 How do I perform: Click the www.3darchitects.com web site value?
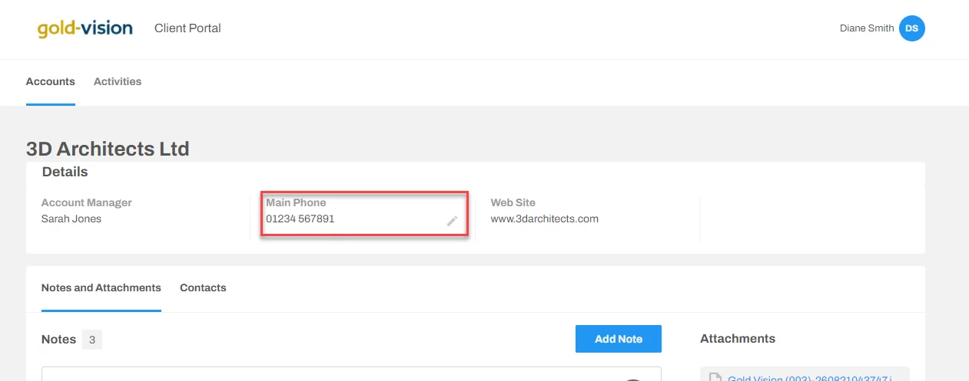coord(545,218)
